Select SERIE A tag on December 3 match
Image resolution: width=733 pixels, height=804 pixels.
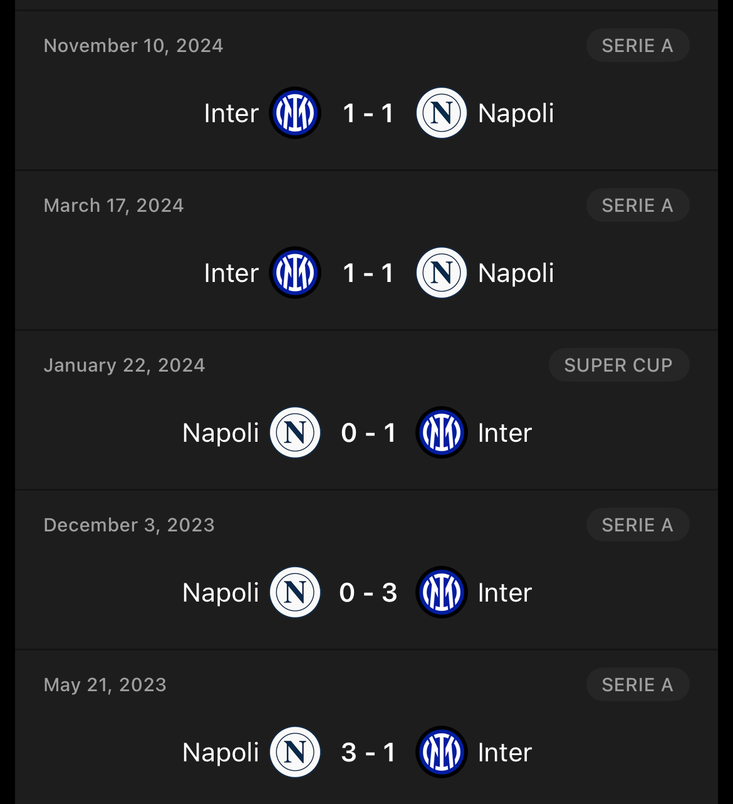(x=638, y=525)
